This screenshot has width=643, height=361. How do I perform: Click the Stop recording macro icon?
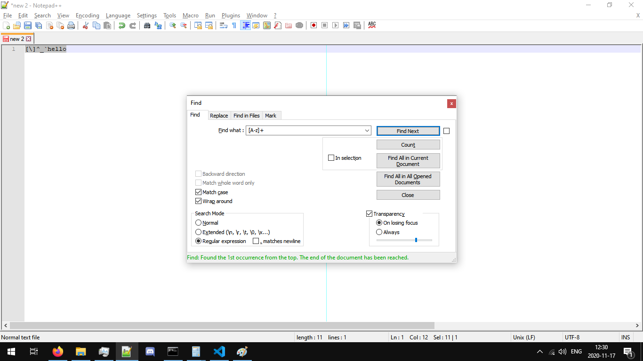[x=324, y=25]
